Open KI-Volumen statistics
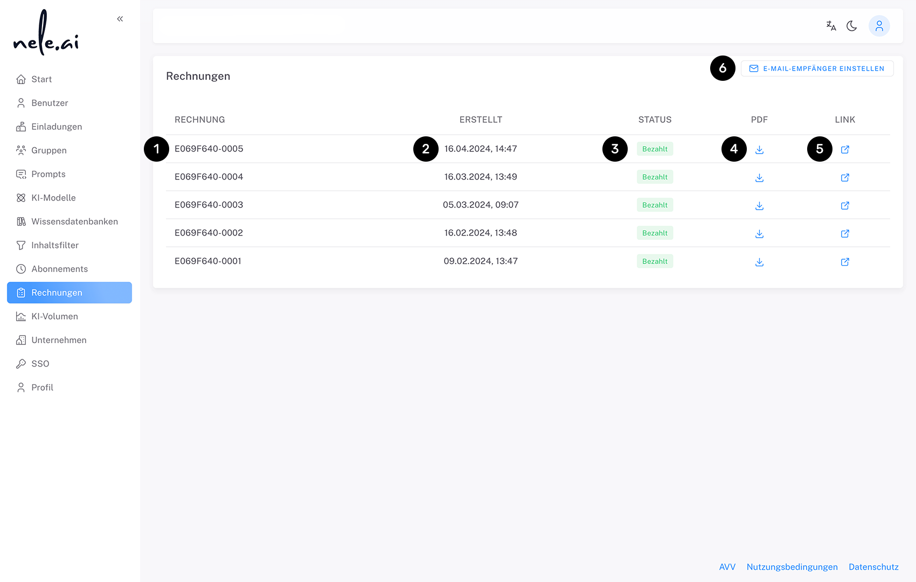The image size is (916, 582). (70, 316)
